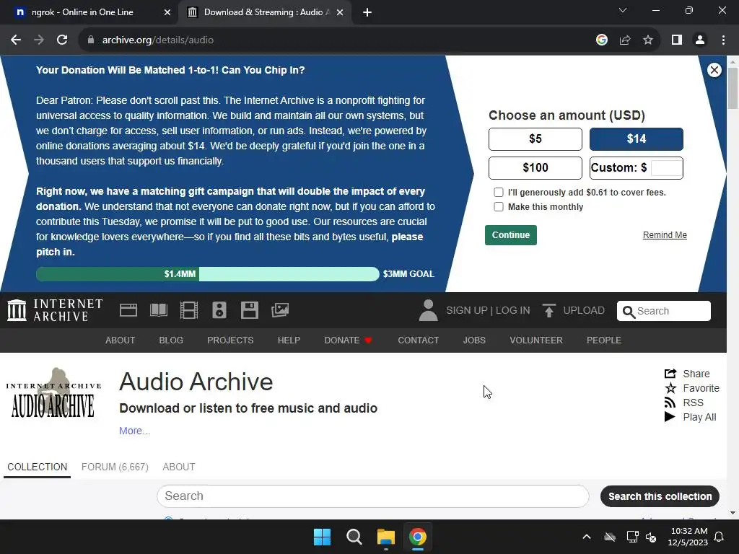Click the green Continue button
Viewport: 739px width, 554px height.
tap(511, 235)
